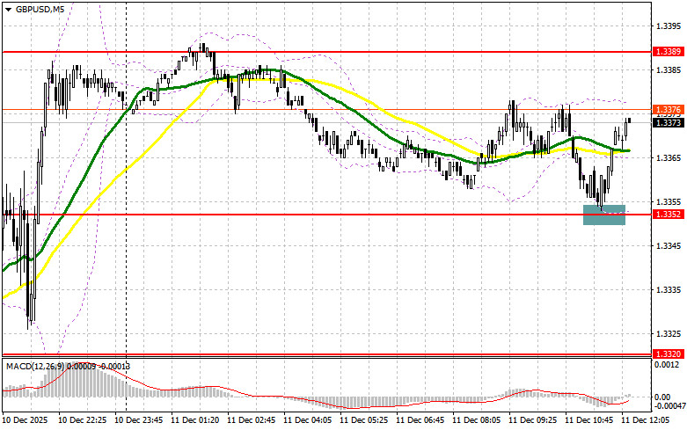The image size is (687, 430).
Task: Click the 1.3345 price axis value
Action: point(669,245)
